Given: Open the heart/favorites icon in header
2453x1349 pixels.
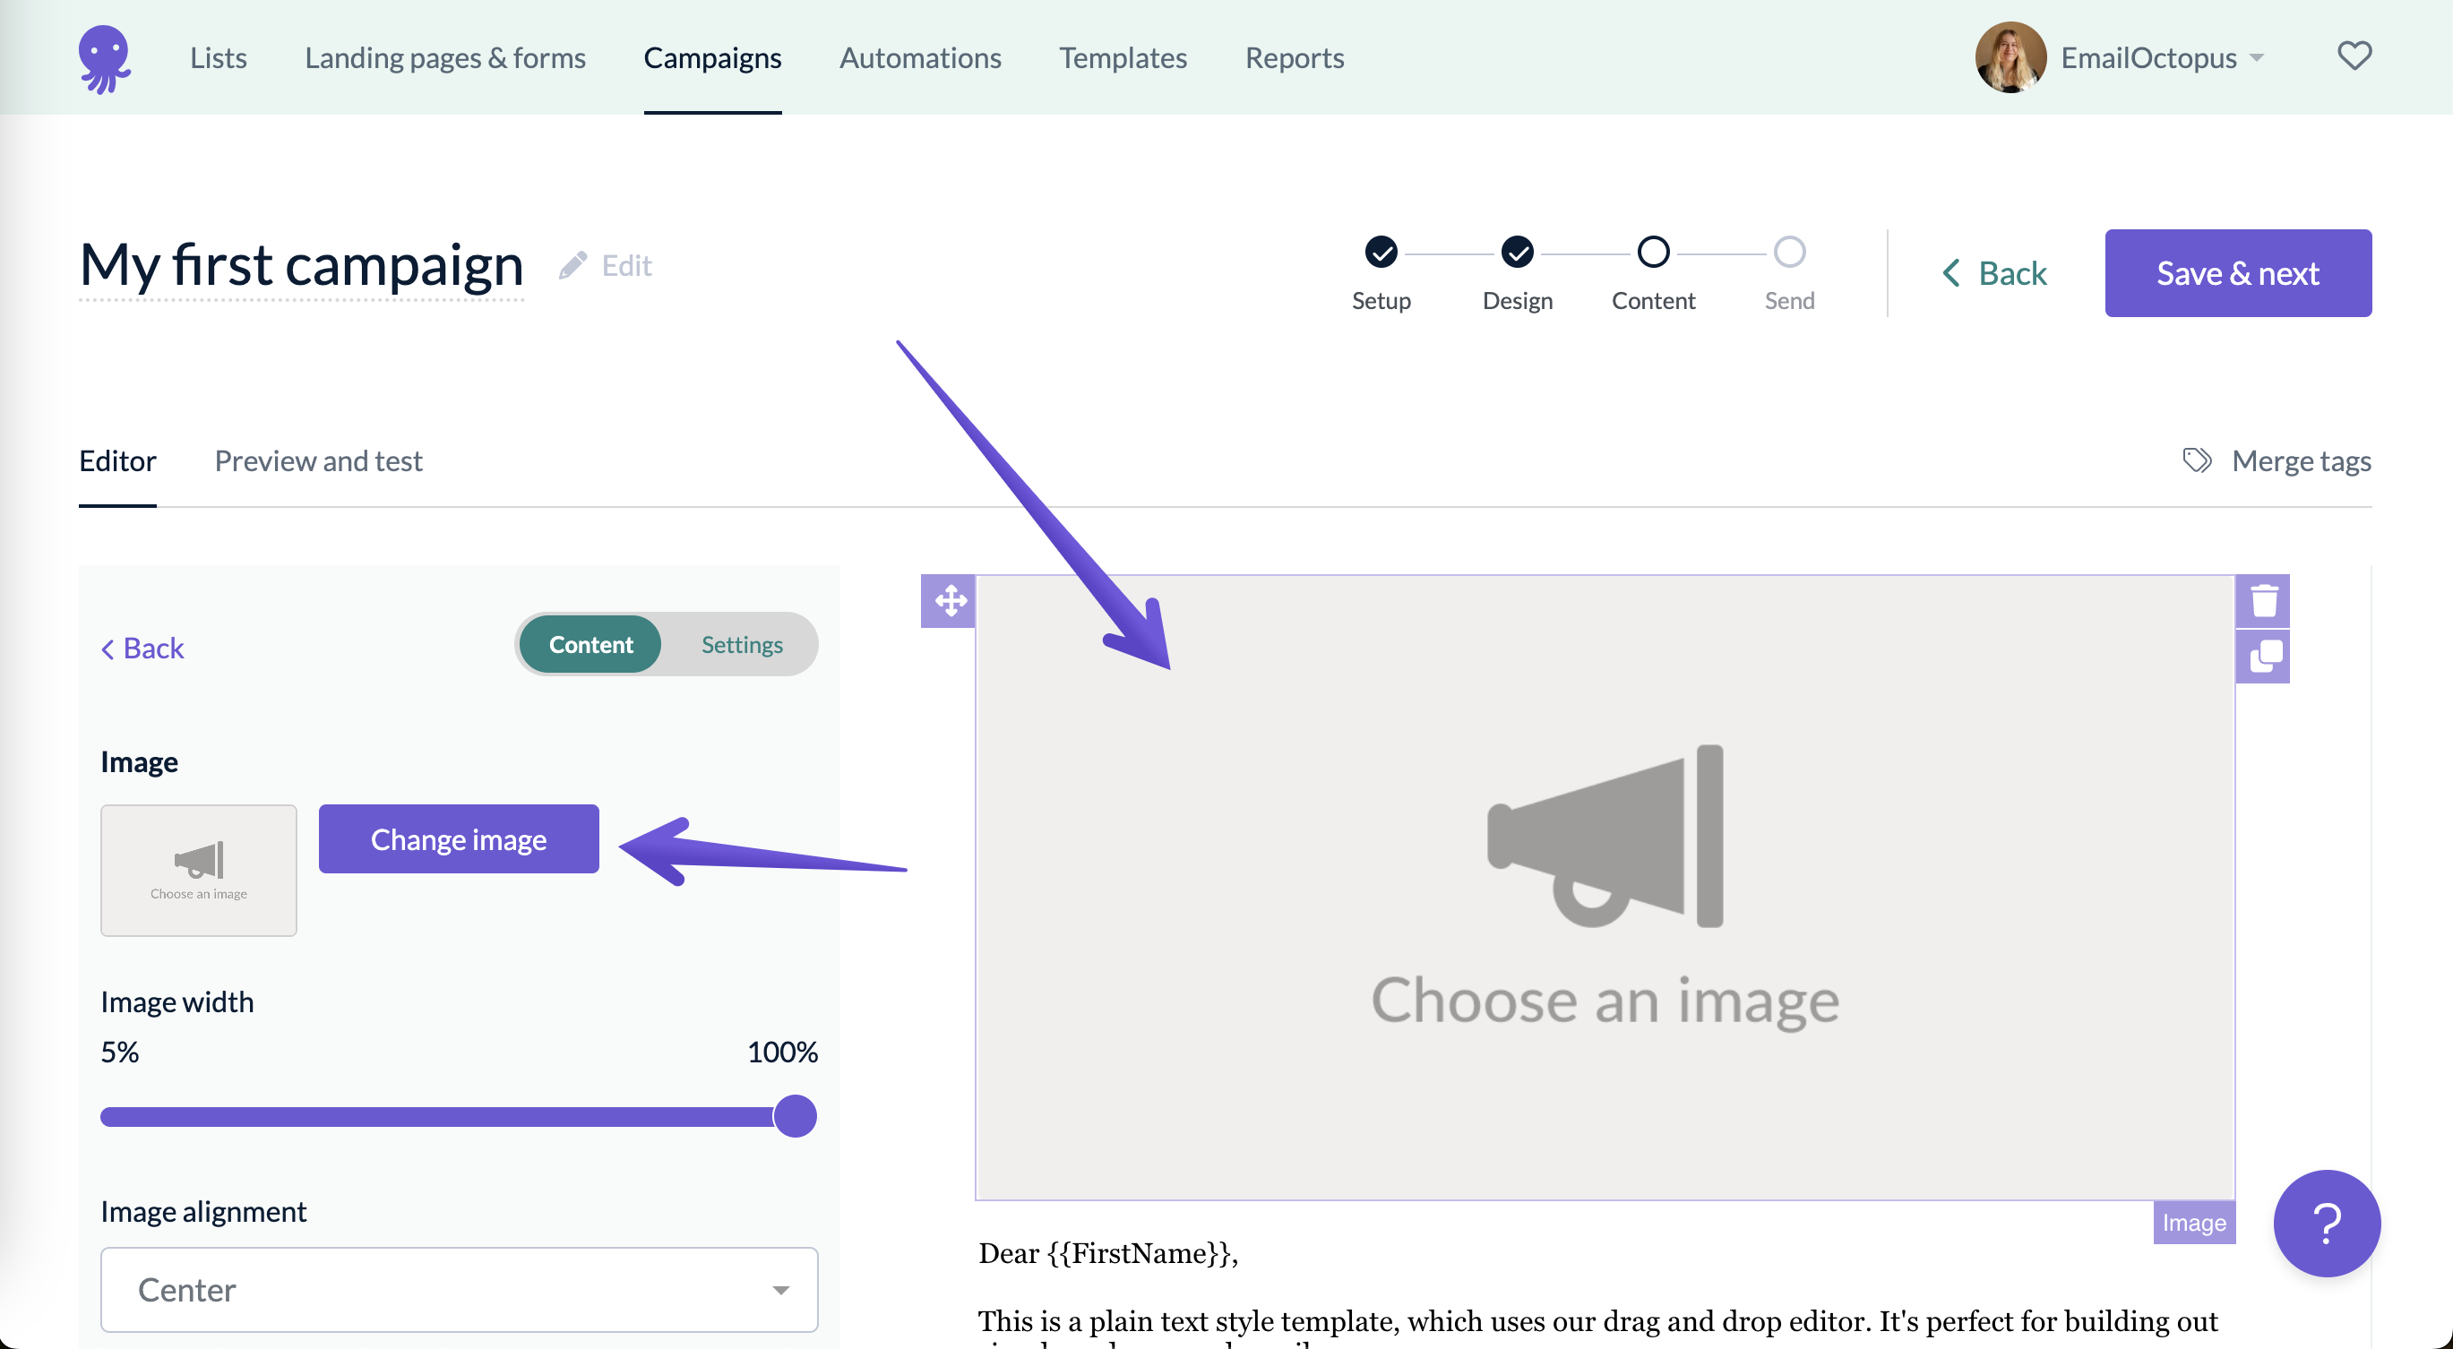Looking at the screenshot, I should click(2355, 56).
